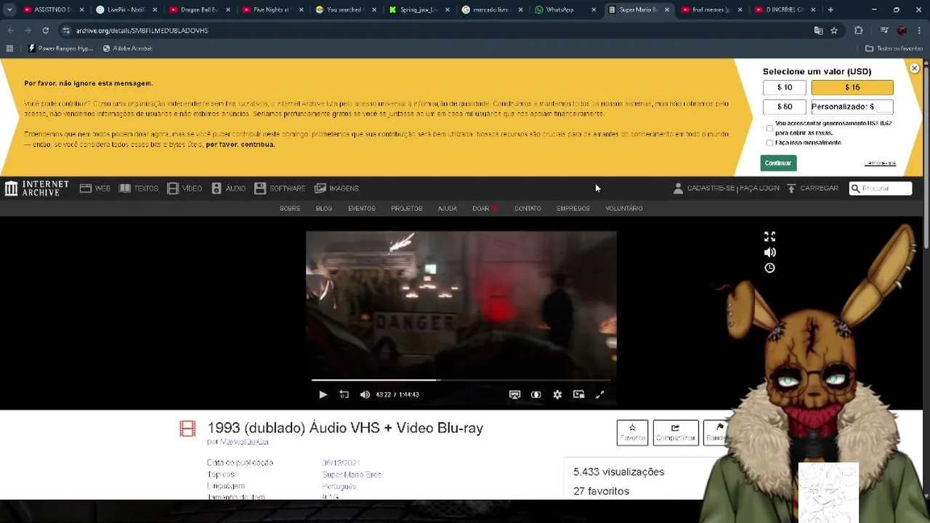This screenshot has height=523, width=930.
Task: Click CADASTRE-SE | FAÇA LOGIN link
Action: coord(726,188)
